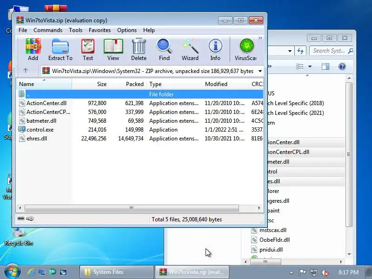Show hidden tray icons arrow
Screen dimensions: 372x279
point(291,272)
